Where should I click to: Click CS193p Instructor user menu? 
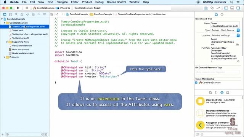214,2
